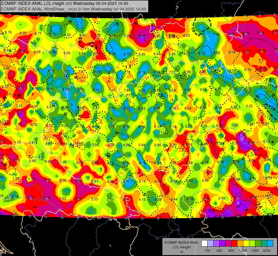278x256 pixels.
Task: Click the wind shear value 0.818
Action: click(x=33, y=143)
